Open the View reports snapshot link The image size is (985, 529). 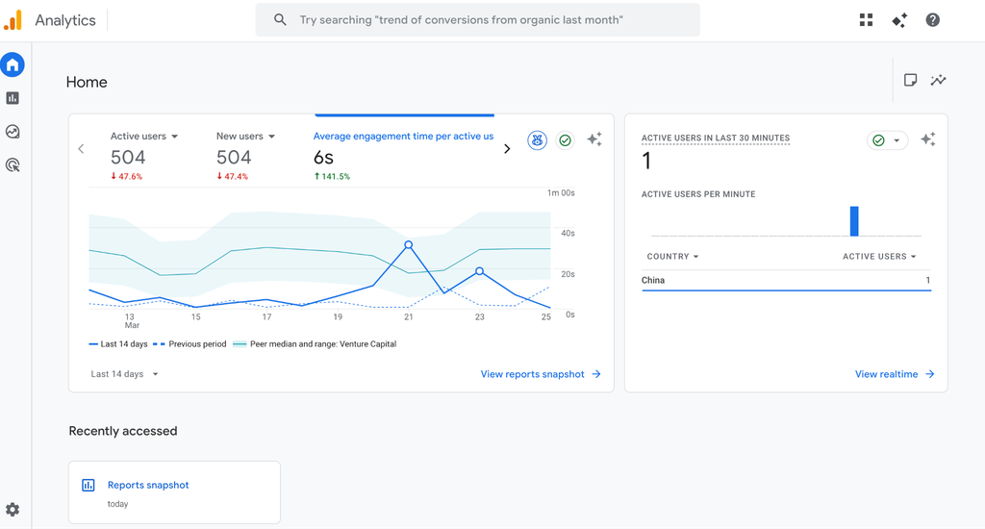[x=541, y=374]
